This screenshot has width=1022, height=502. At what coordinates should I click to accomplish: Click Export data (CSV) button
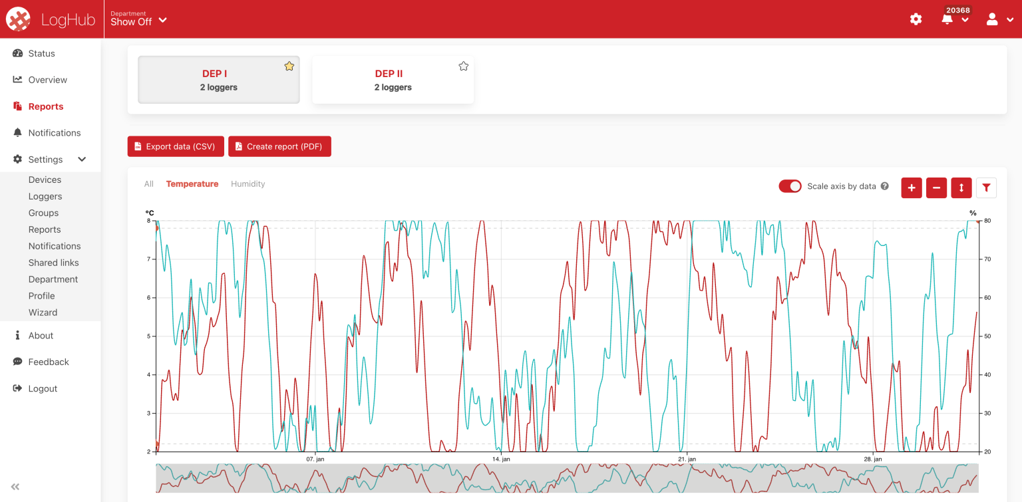[176, 146]
